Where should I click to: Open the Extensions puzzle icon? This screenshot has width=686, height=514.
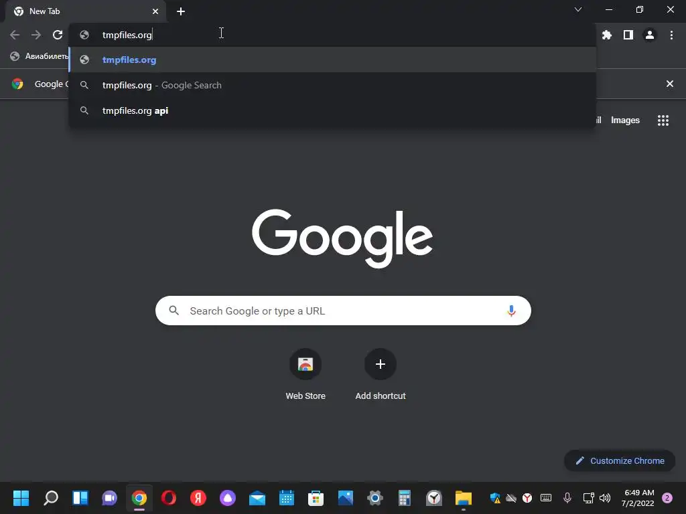pyautogui.click(x=607, y=35)
